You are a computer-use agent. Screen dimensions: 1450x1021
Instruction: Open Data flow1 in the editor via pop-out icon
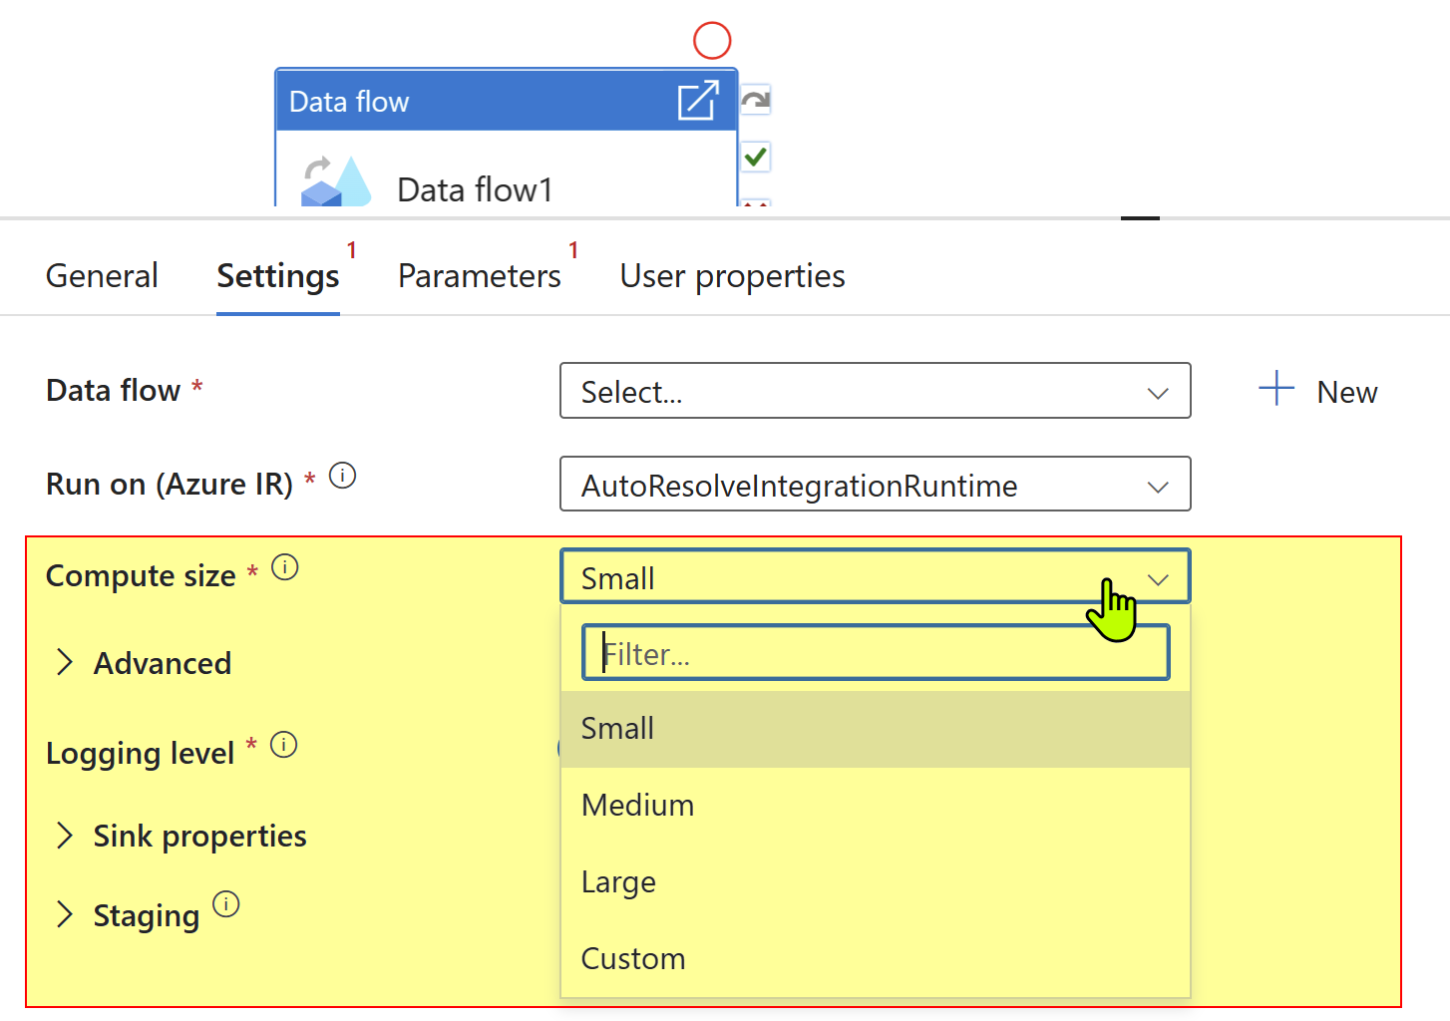click(x=699, y=100)
